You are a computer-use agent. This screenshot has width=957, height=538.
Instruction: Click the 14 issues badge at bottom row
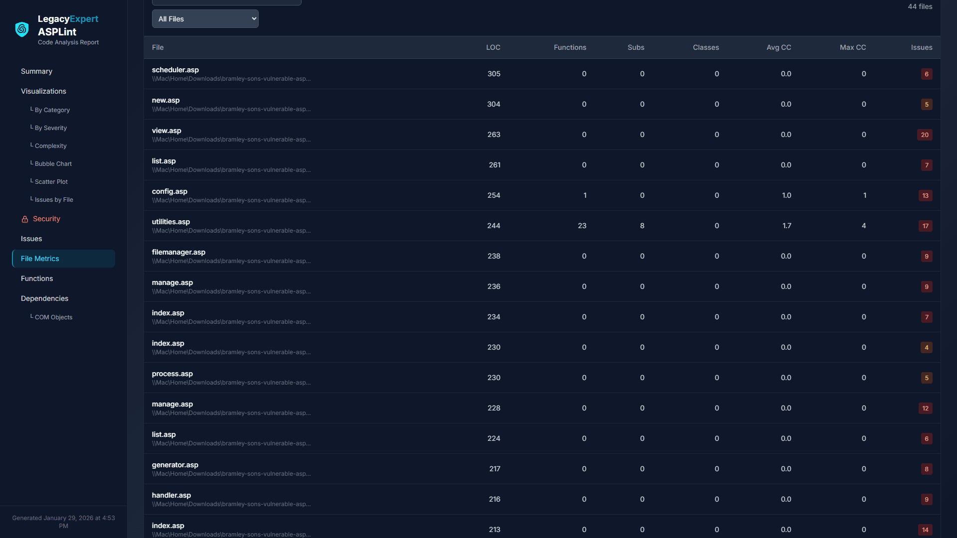coord(925,530)
